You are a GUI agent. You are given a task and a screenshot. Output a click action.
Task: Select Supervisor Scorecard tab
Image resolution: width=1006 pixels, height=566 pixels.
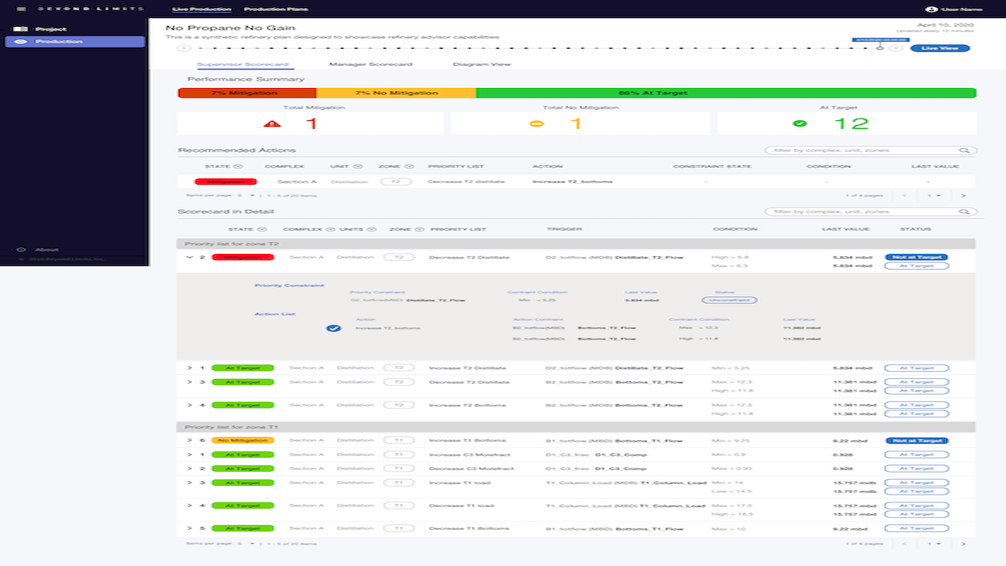coord(243,64)
